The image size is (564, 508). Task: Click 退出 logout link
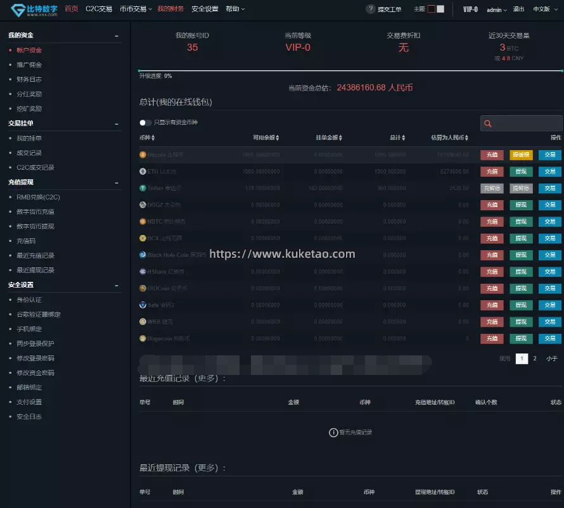point(518,9)
